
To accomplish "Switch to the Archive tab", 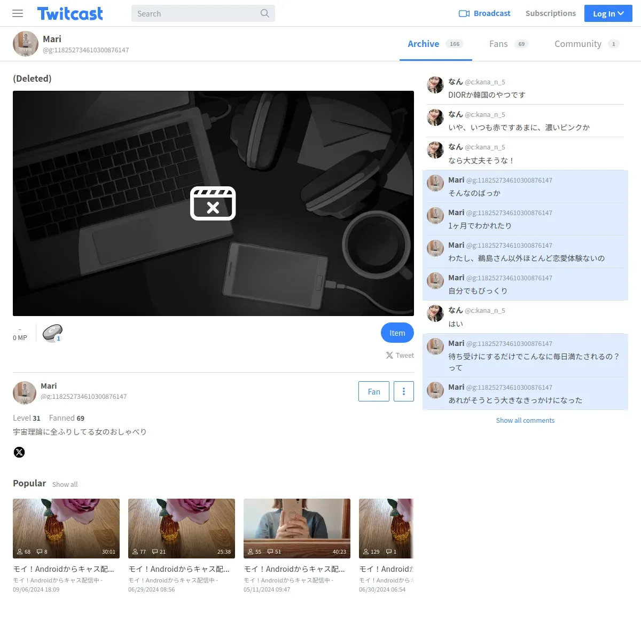I will pyautogui.click(x=435, y=44).
